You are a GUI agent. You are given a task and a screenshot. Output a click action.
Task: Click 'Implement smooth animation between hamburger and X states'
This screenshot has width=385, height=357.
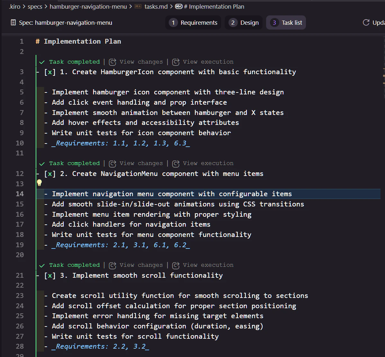(x=168, y=113)
